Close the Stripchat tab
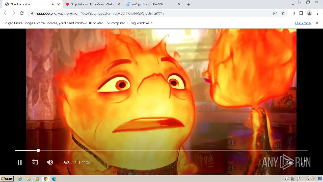Viewport: 323px width, 182px height. pos(119,4)
